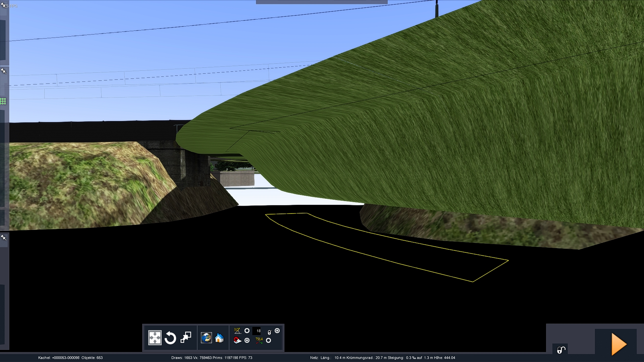The width and height of the screenshot is (644, 362).
Task: Toggle the radio button beside mouse lock
Action: pyautogui.click(x=277, y=331)
